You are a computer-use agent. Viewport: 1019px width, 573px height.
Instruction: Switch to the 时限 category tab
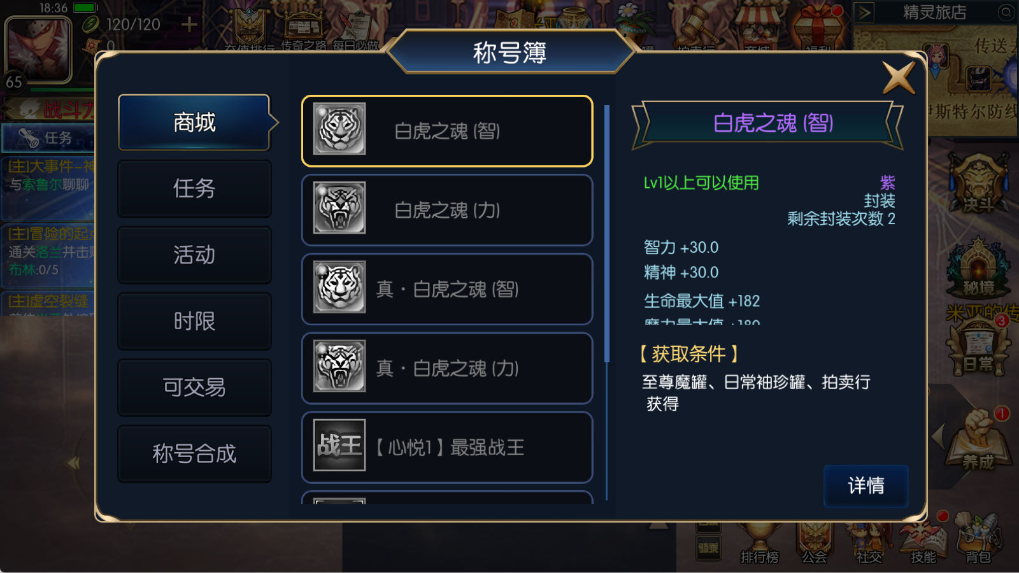tap(194, 321)
